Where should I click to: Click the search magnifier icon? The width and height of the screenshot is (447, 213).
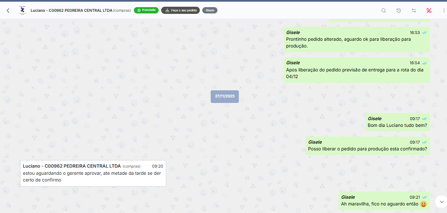(384, 11)
